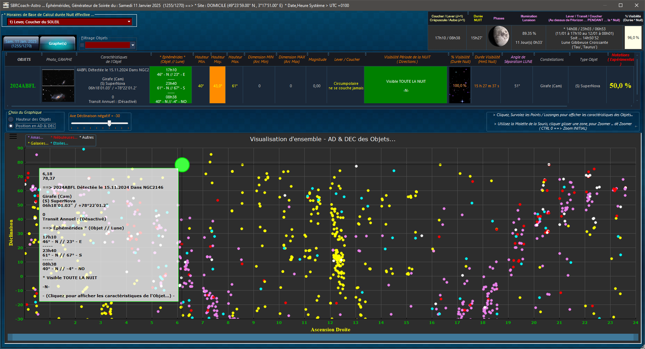The width and height of the screenshot is (645, 349).
Task: Click the Magnitude column header
Action: 318,59
